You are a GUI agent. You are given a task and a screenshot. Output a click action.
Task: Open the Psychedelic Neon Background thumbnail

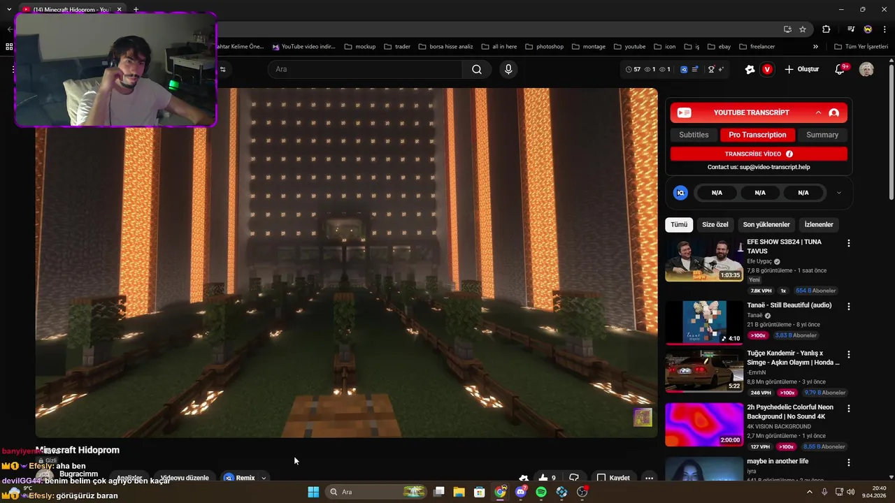point(704,425)
